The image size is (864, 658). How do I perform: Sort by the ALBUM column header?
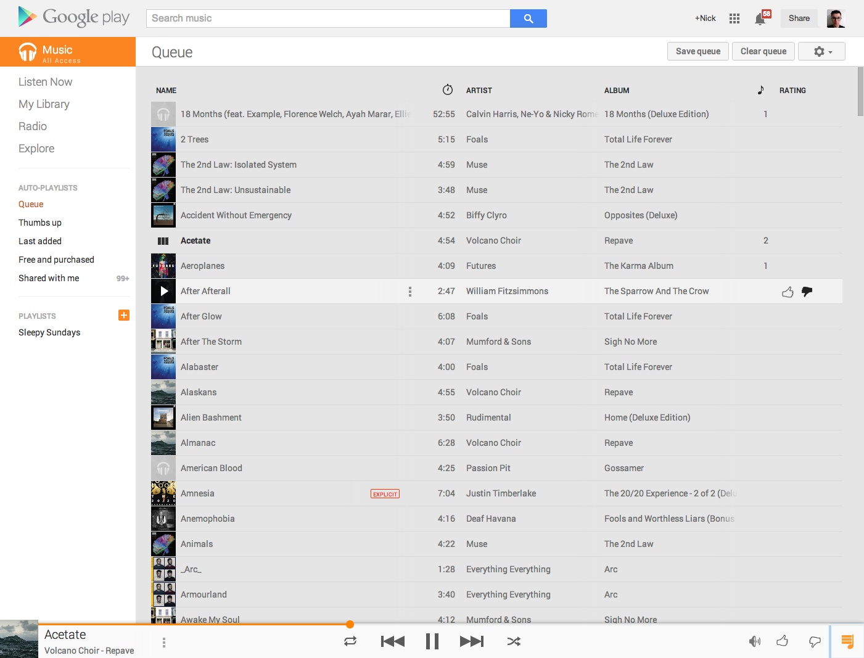(617, 90)
